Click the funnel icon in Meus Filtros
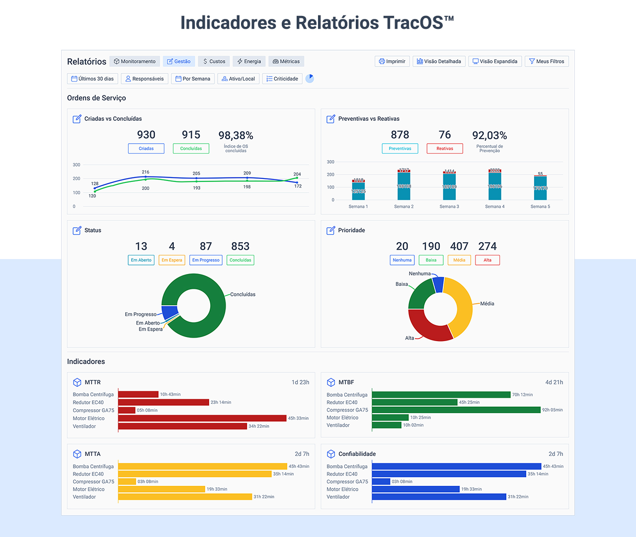 532,61
